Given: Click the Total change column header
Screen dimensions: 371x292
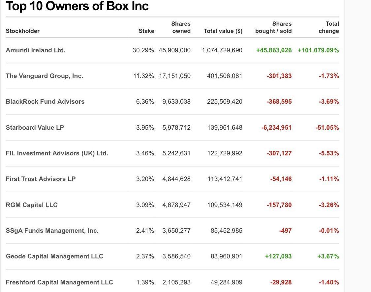Looking at the screenshot, I should click(x=329, y=27).
